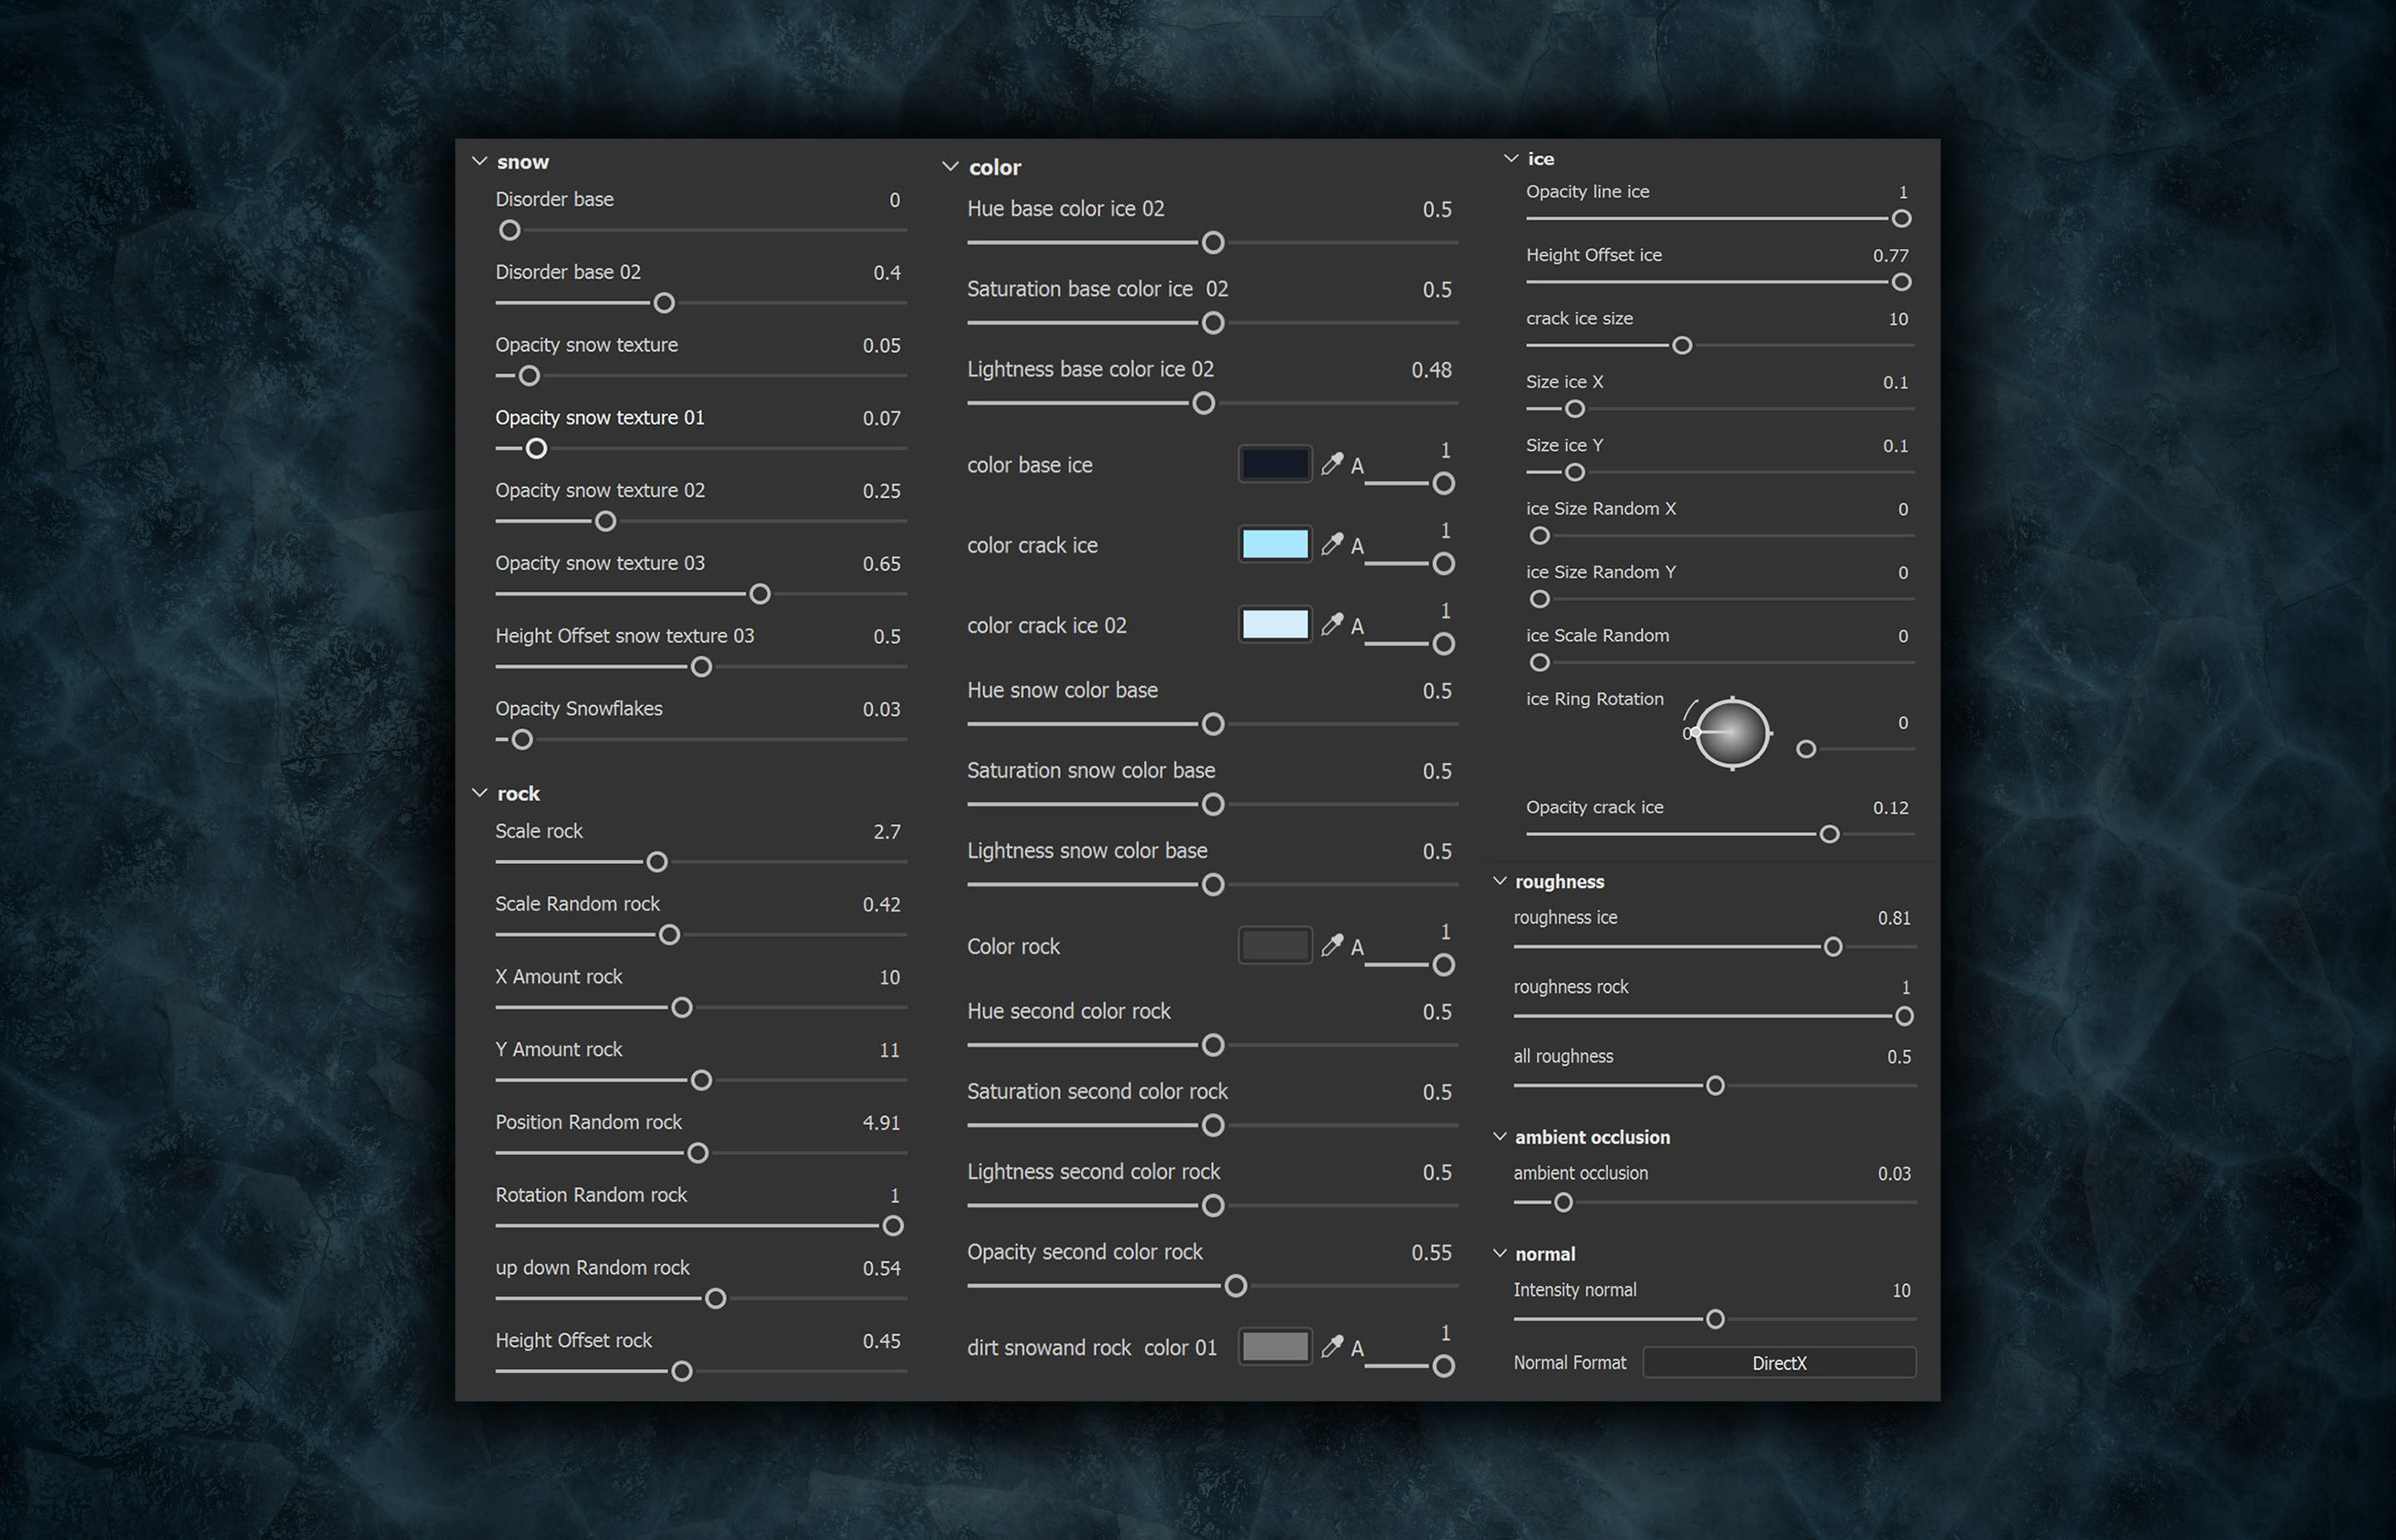This screenshot has height=1540, width=2396.
Task: Open the Normal Format DirectX dropdown
Action: (1778, 1363)
